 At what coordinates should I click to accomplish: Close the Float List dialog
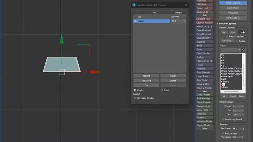click(186, 5)
